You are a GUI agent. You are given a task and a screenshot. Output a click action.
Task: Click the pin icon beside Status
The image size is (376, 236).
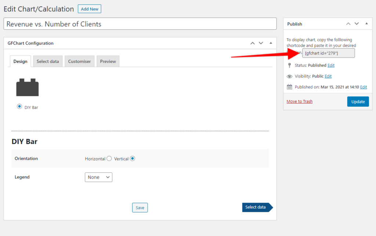289,65
